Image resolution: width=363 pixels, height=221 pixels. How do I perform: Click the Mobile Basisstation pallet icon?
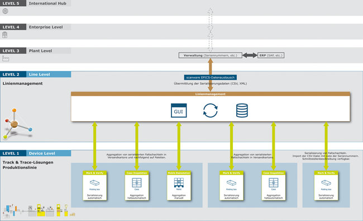click(179, 183)
